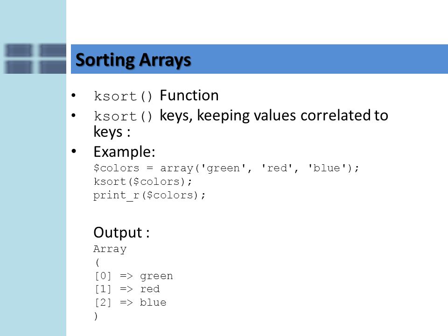Click the "Example:" heading
This screenshot has width=448, height=336.
[x=124, y=152]
